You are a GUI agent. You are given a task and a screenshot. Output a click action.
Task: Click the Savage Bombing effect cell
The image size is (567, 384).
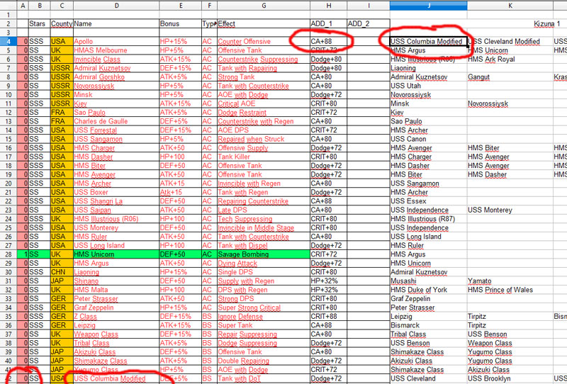click(x=262, y=254)
